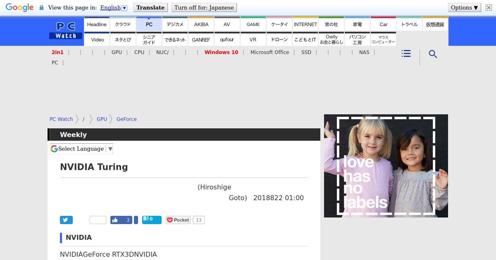Click the NUC/ topic link
The width and height of the screenshot is (496, 260).
162,52
